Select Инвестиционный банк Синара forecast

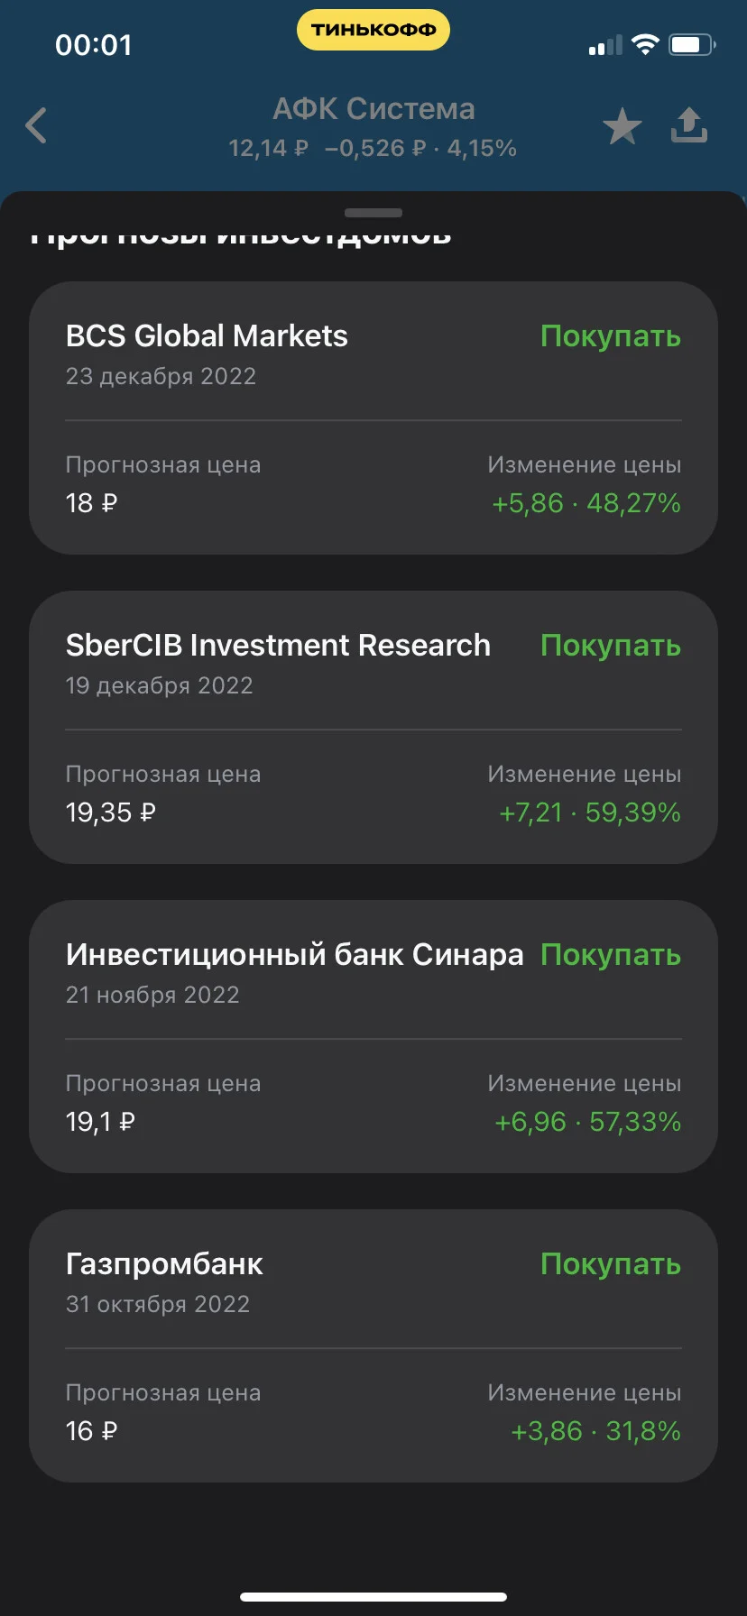tap(373, 1036)
